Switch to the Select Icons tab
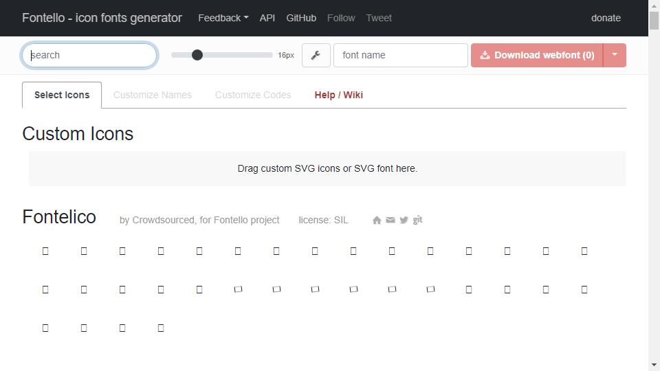 point(62,95)
